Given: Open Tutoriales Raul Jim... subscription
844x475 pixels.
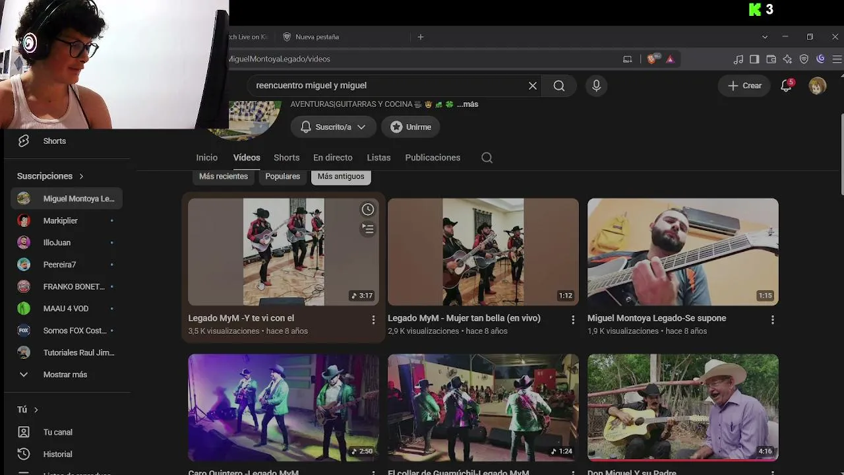Looking at the screenshot, I should (x=66, y=353).
